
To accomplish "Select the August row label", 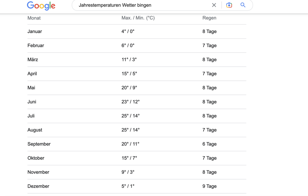I will (x=35, y=130).
